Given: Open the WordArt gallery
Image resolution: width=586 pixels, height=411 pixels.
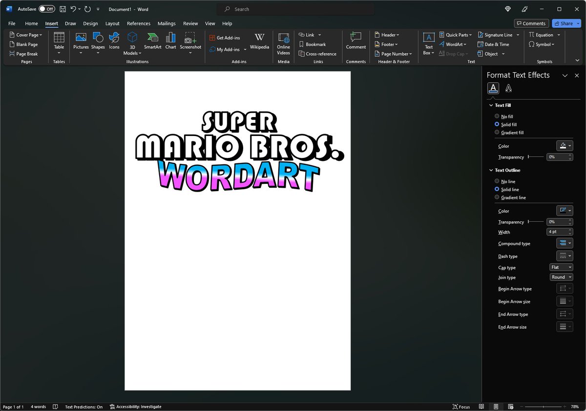Looking at the screenshot, I should (453, 44).
